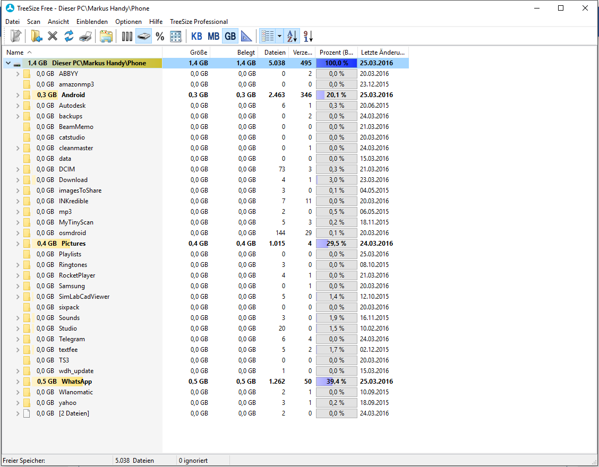The height and width of the screenshot is (467, 599).
Task: Open the Optionen menu
Action: point(129,22)
